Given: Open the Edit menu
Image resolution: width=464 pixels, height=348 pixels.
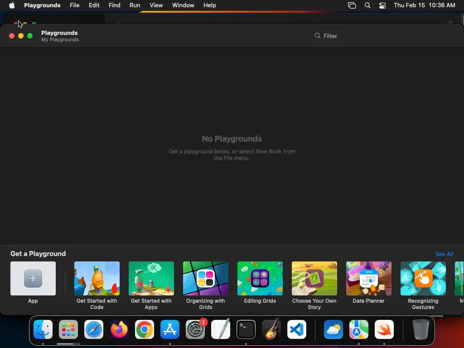Looking at the screenshot, I should coord(94,5).
